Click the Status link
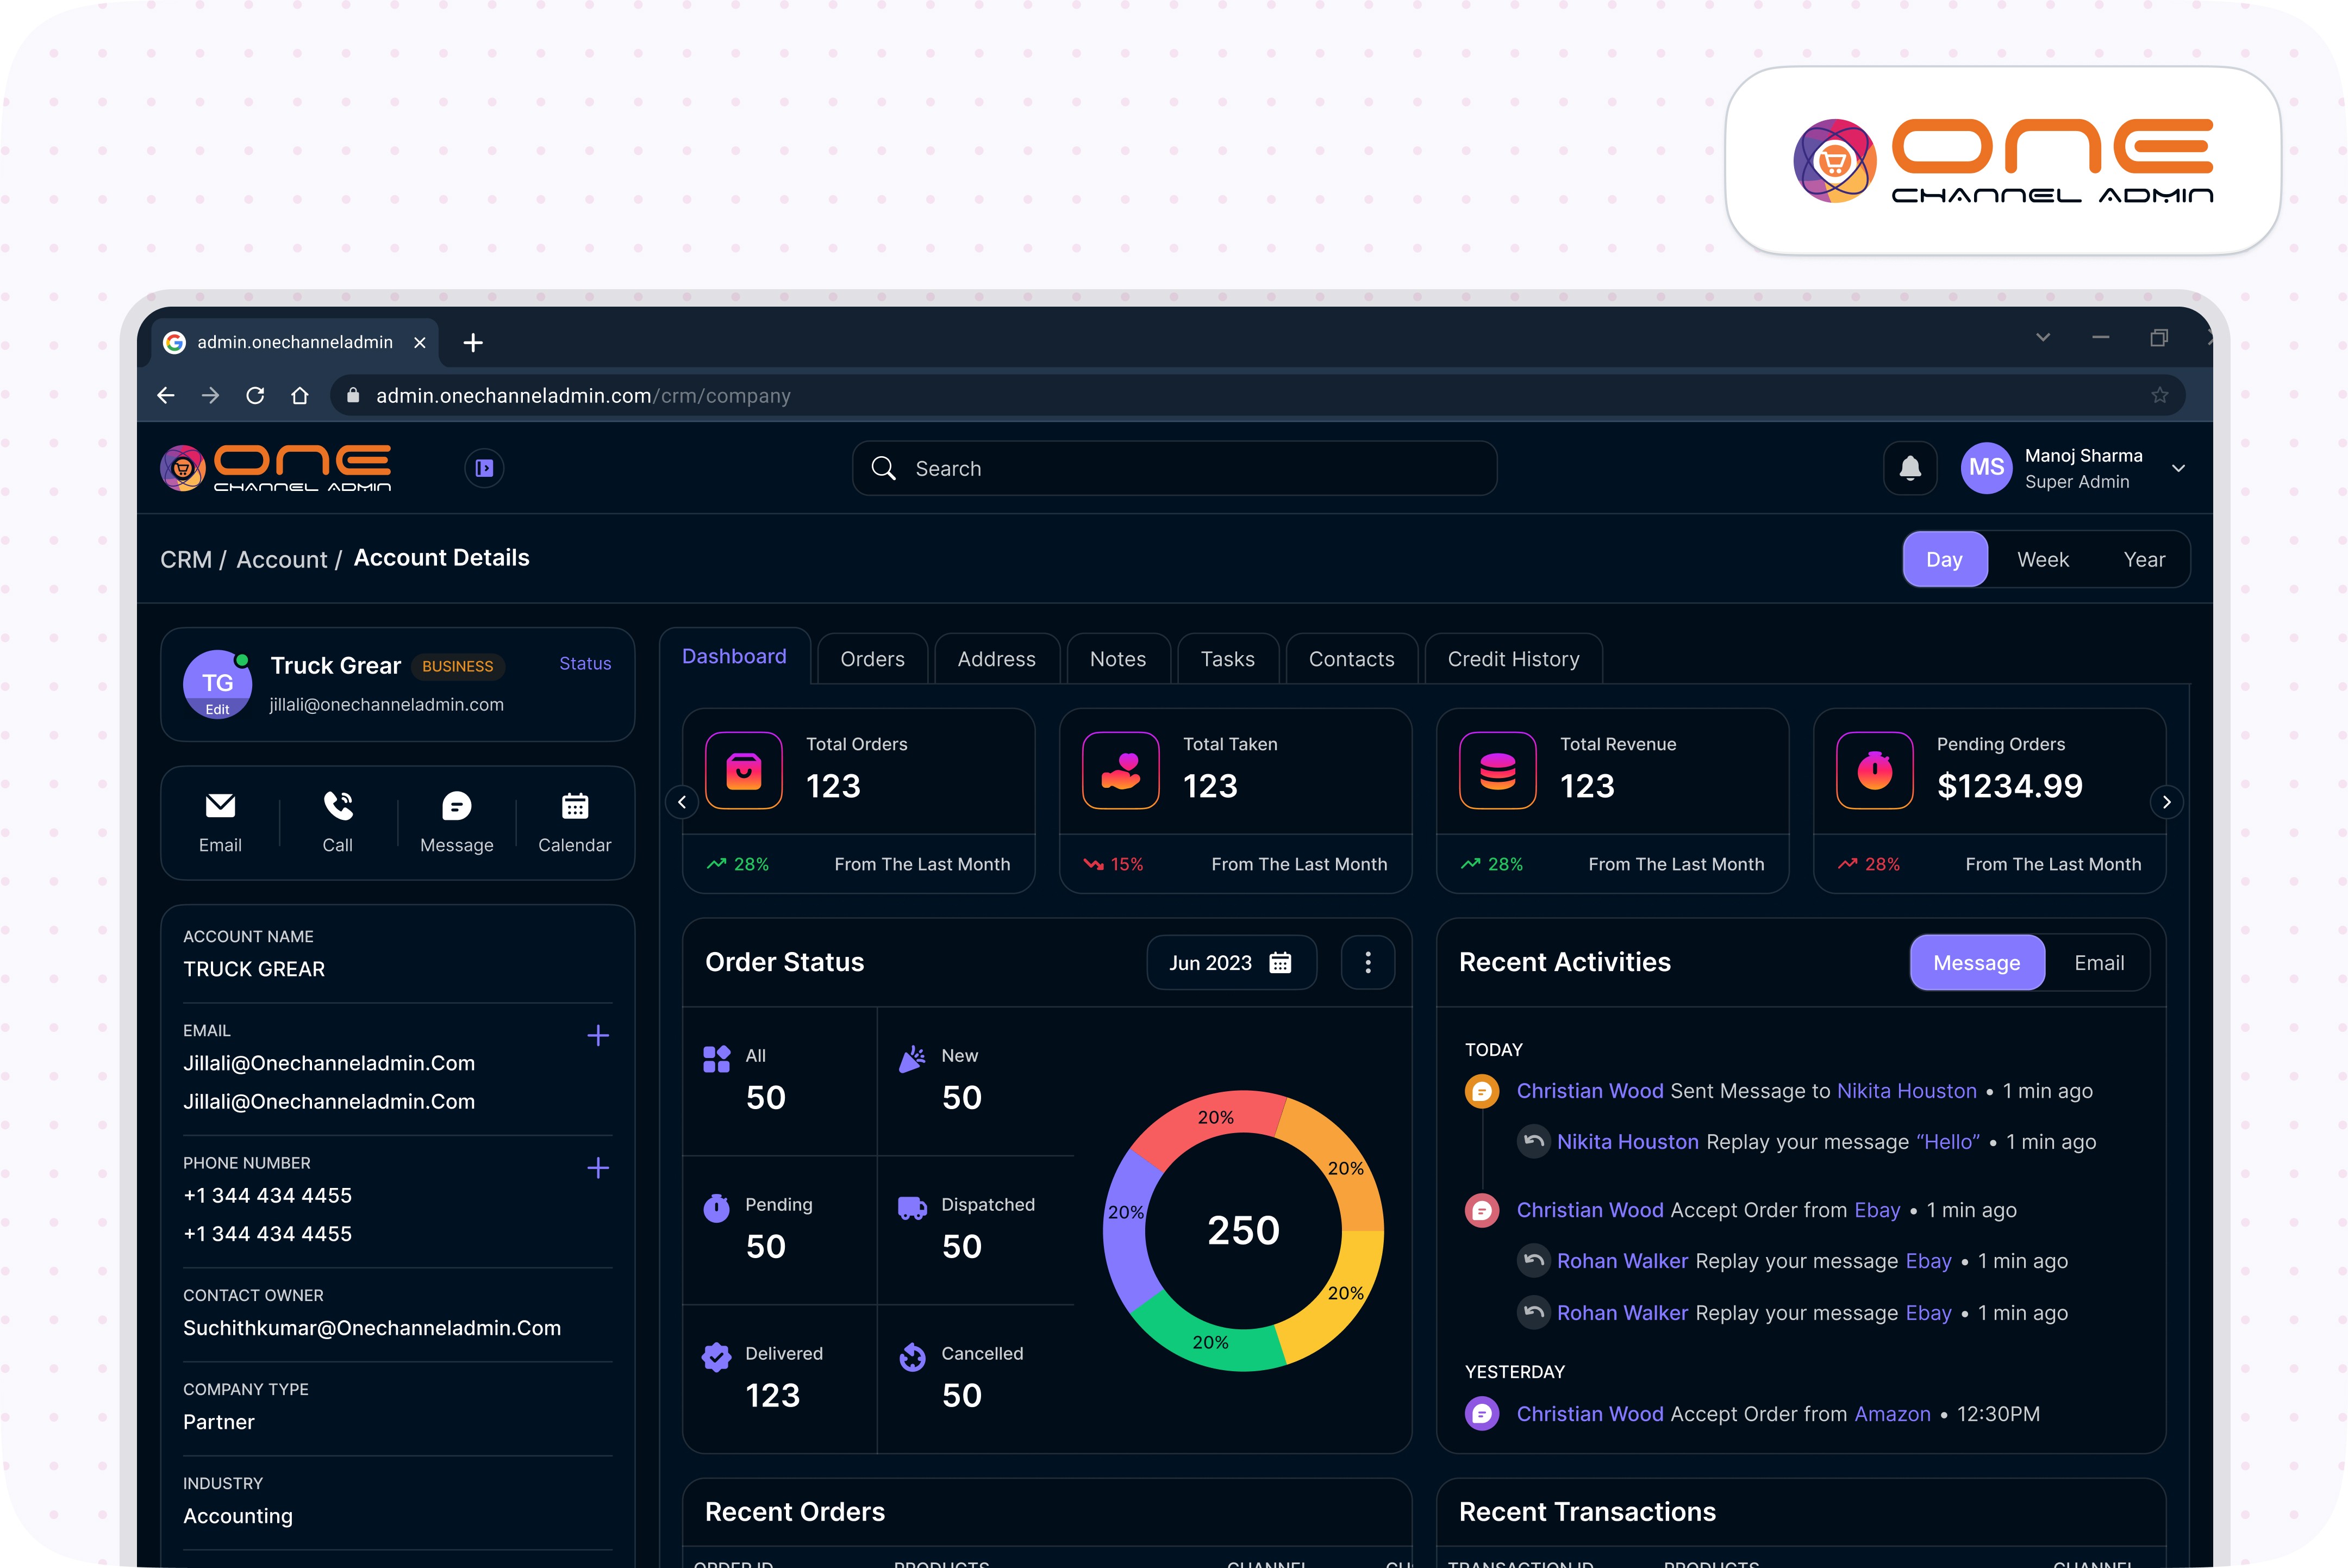This screenshot has width=2348, height=1568. 585,664
